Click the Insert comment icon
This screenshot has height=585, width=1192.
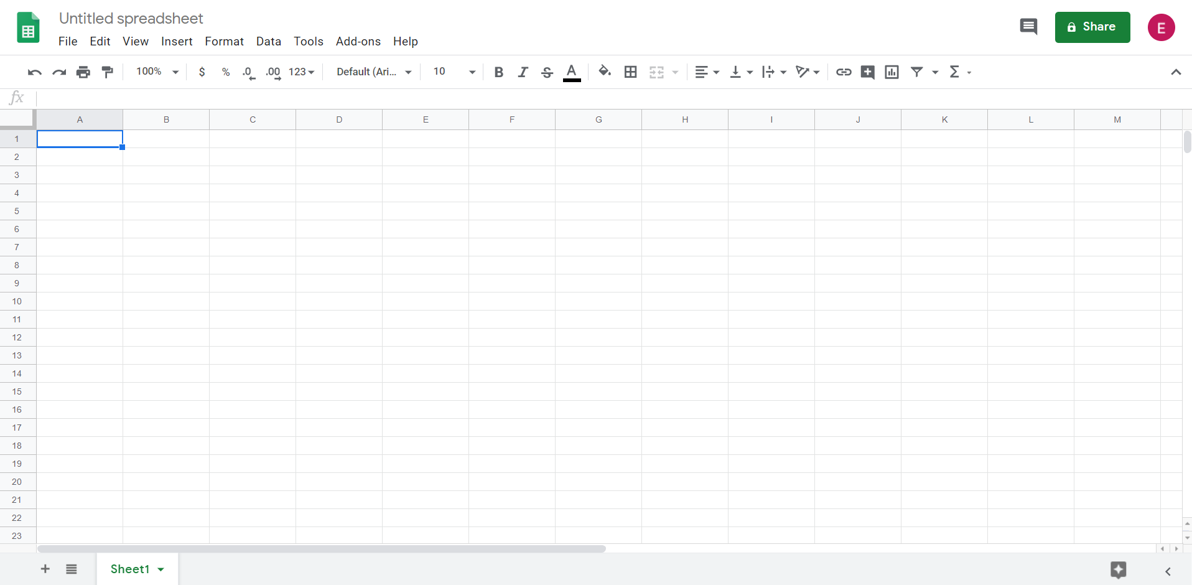click(868, 72)
